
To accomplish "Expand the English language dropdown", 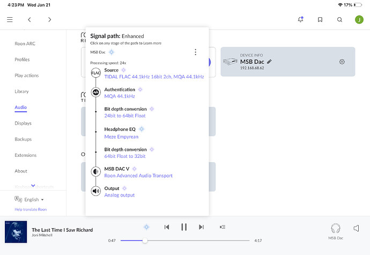I will (x=31, y=199).
